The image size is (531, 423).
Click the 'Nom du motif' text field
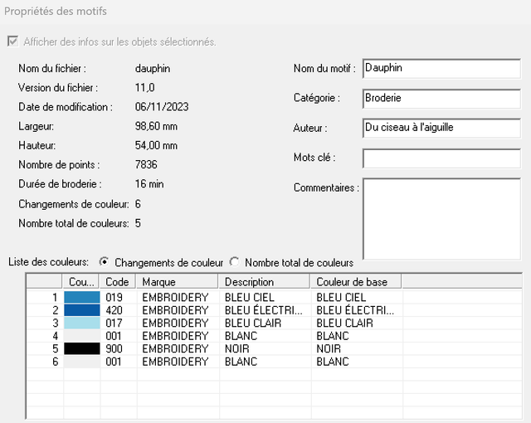pos(441,68)
